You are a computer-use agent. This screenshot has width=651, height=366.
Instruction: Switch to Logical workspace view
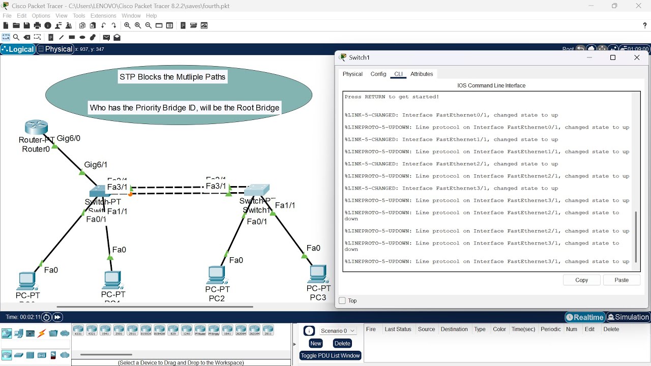point(18,49)
